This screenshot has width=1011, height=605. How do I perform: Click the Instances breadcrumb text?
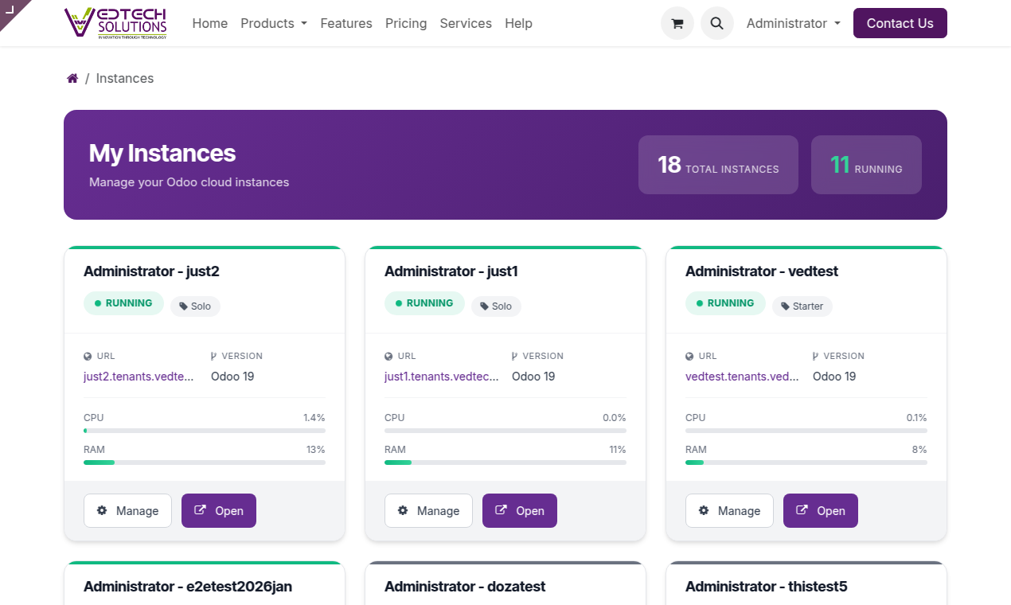click(125, 78)
